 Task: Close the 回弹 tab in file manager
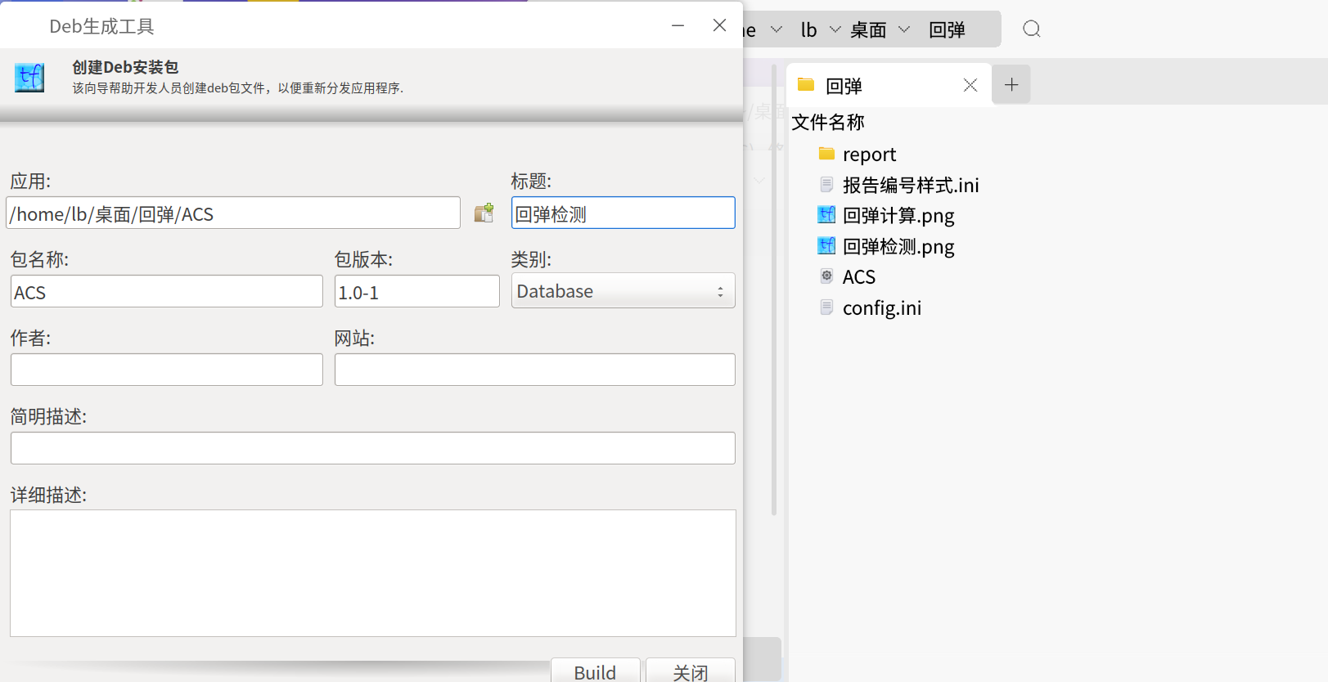click(x=970, y=85)
